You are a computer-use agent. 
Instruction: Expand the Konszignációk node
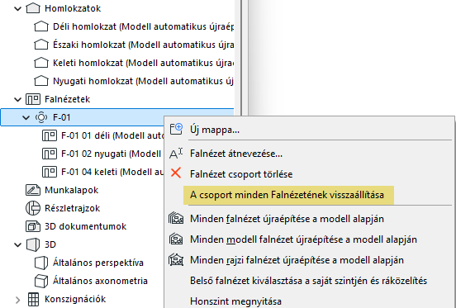click(18, 300)
